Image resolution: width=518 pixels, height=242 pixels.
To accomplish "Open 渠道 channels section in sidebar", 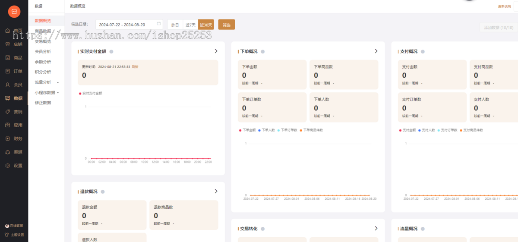I will (x=14, y=152).
